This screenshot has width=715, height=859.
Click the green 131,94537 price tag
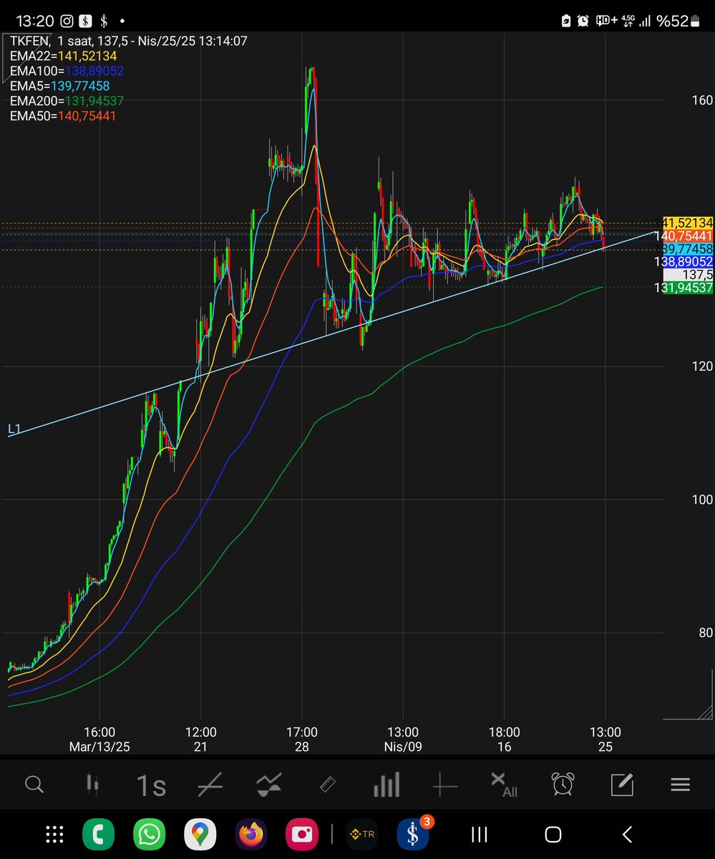[x=688, y=288]
